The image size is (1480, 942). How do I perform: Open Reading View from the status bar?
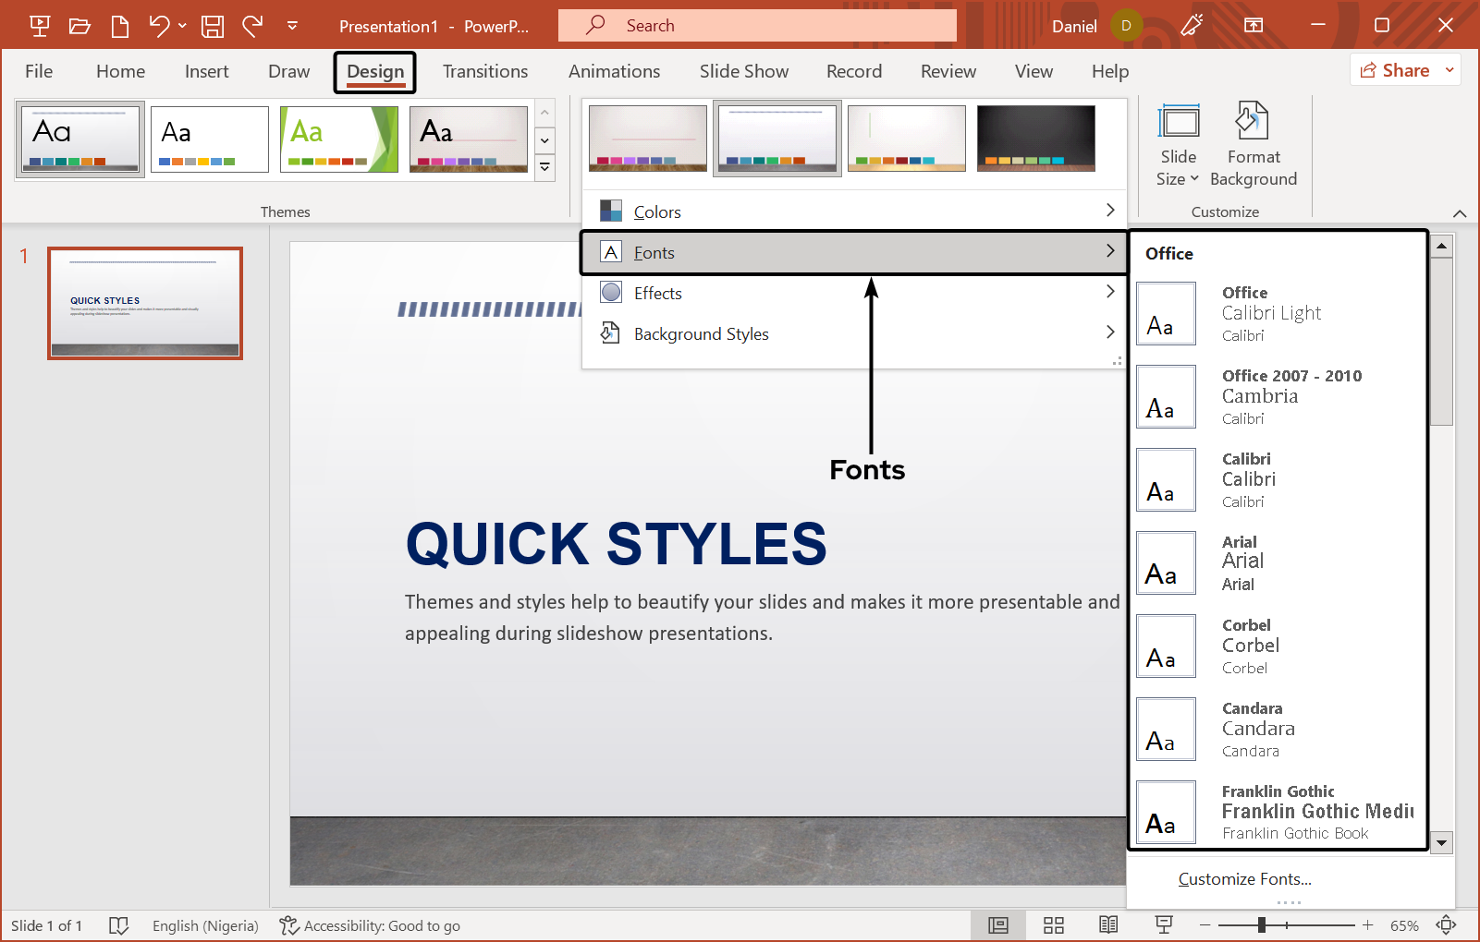tap(1107, 924)
